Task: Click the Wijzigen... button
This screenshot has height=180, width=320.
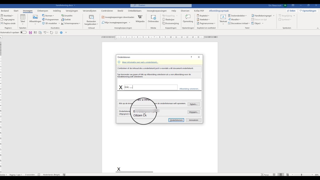Action: click(x=193, y=112)
